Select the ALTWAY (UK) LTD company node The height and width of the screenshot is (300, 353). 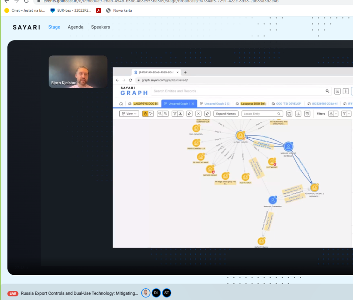point(240,136)
